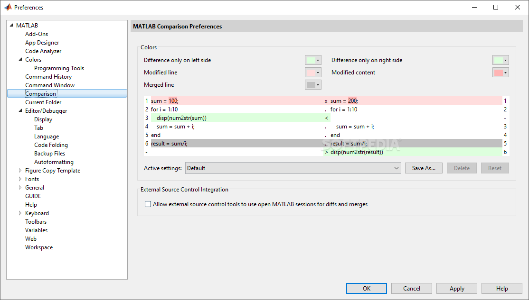This screenshot has height=300, width=529.
Task: Click the OK button
Action: [x=367, y=289]
